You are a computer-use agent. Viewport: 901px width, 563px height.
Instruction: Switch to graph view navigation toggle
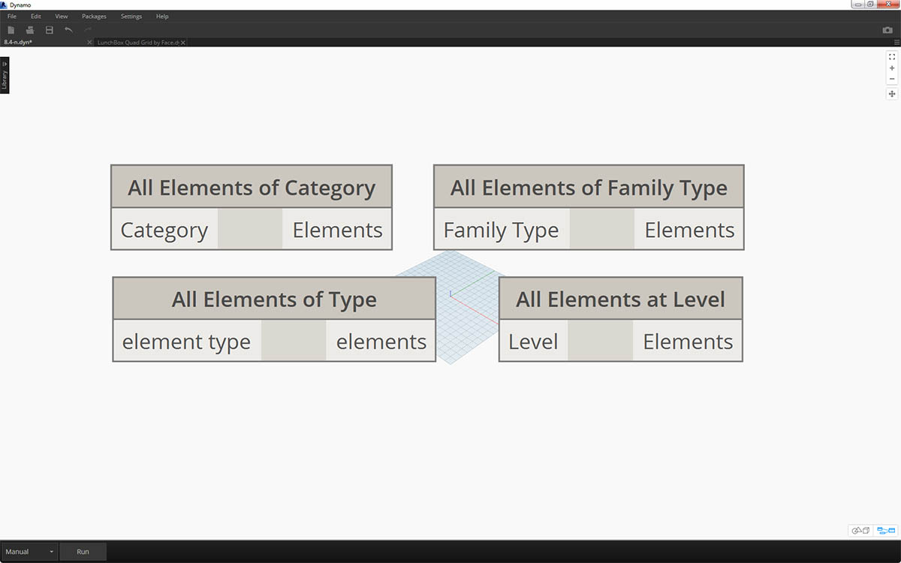pos(886,531)
